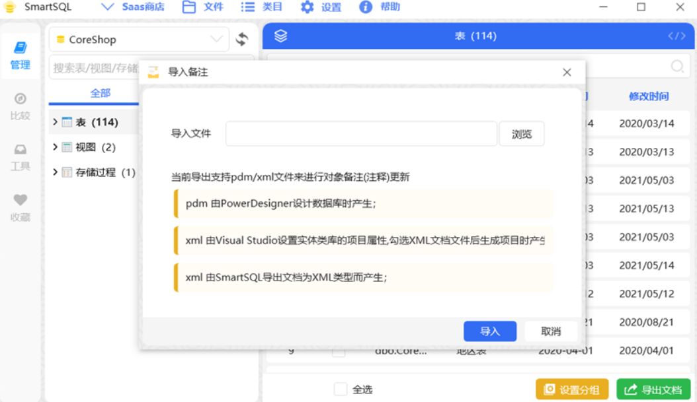
Task: Click the code view icon in header
Action: point(676,36)
